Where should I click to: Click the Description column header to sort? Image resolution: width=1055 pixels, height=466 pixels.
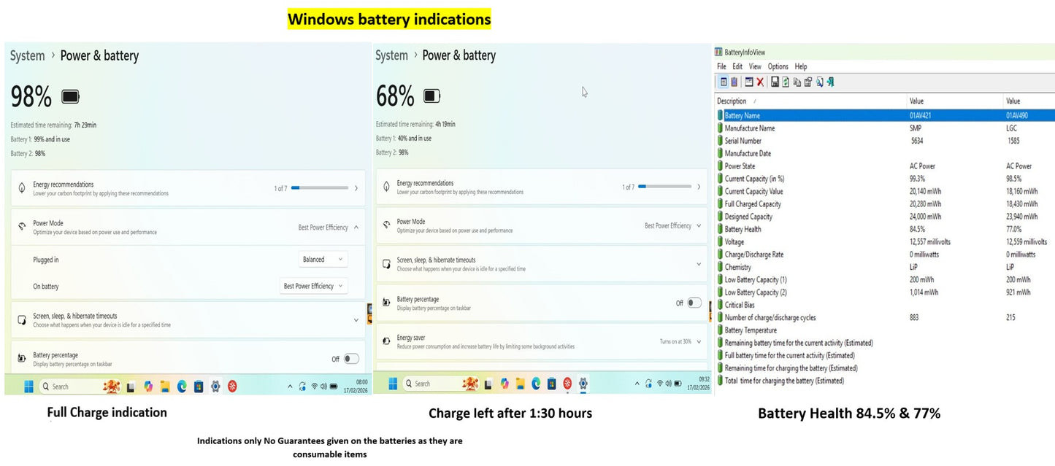click(732, 101)
